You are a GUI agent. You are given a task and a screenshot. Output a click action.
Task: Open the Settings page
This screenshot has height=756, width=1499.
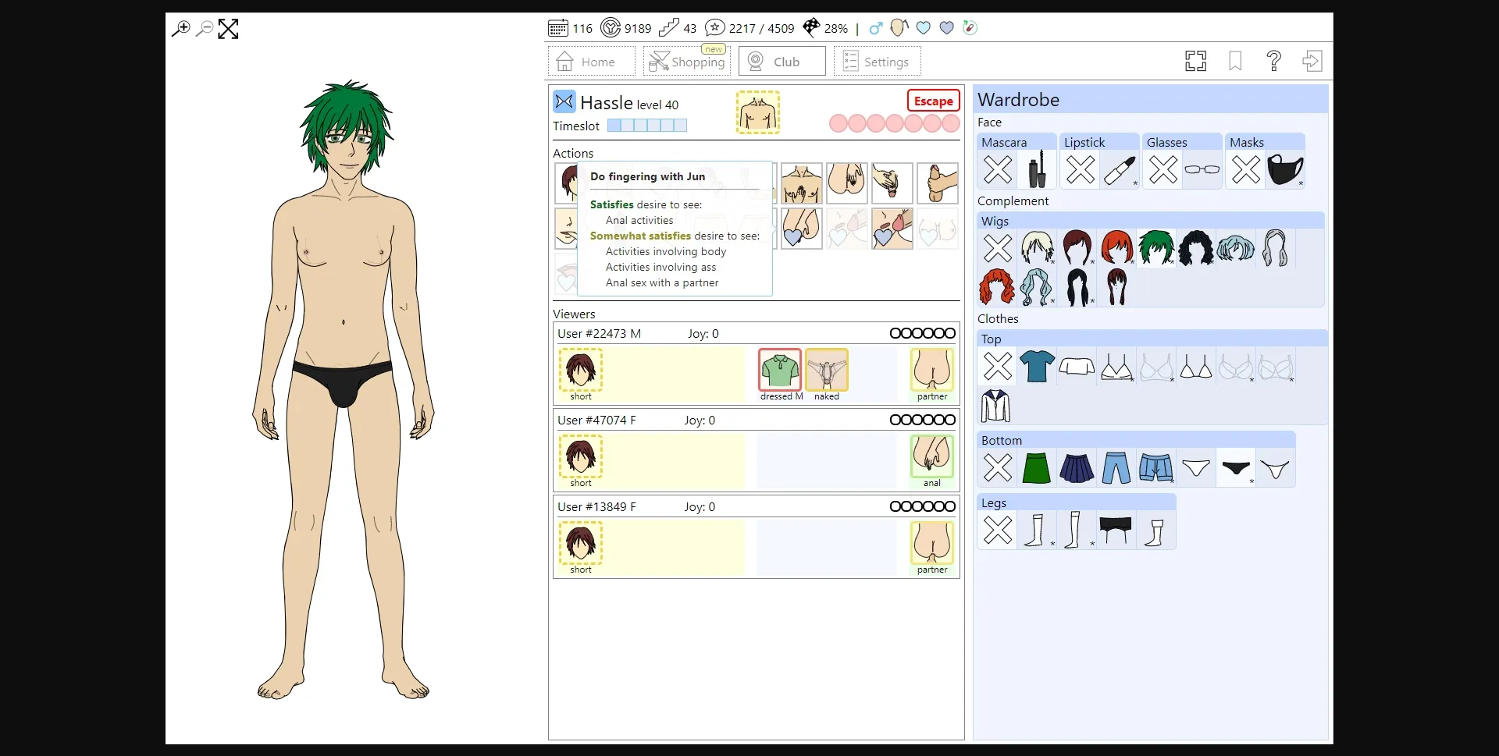[x=877, y=61]
